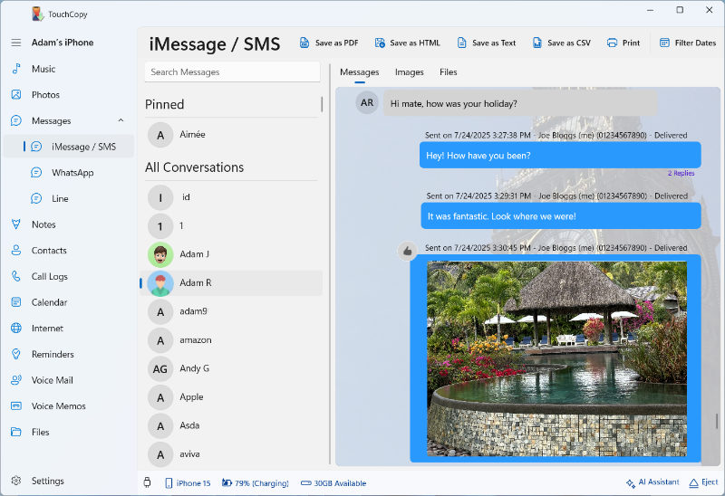
Task: Click the Save as CSV icon
Action: point(536,43)
